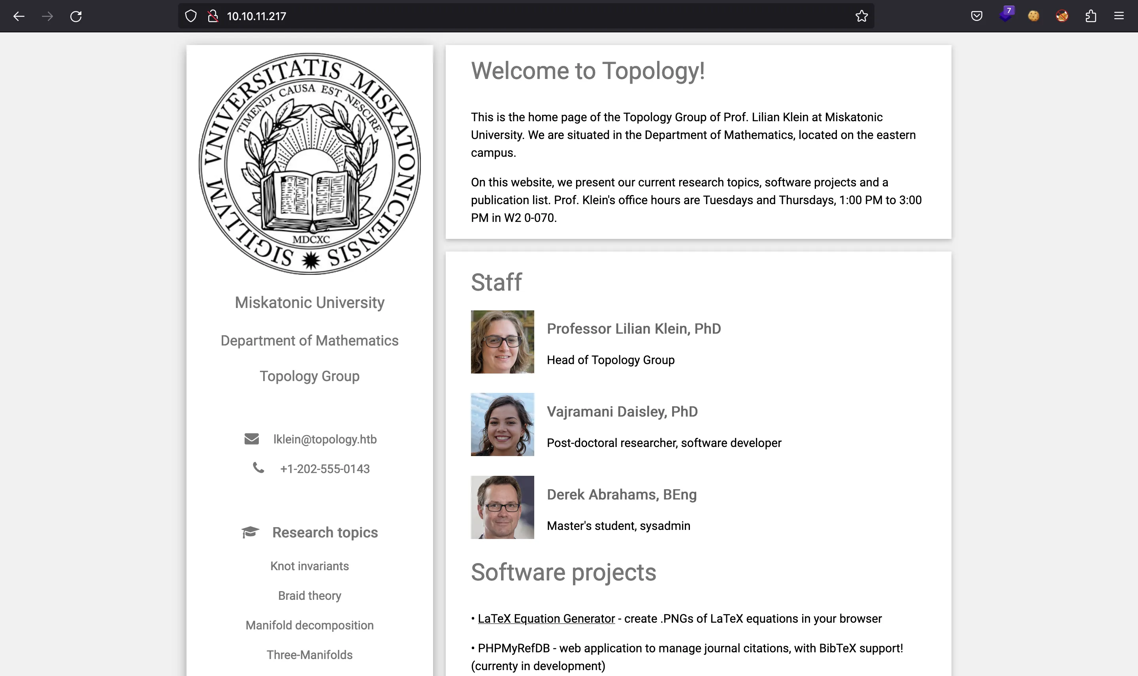Click the Braid theory research topic

click(x=309, y=596)
